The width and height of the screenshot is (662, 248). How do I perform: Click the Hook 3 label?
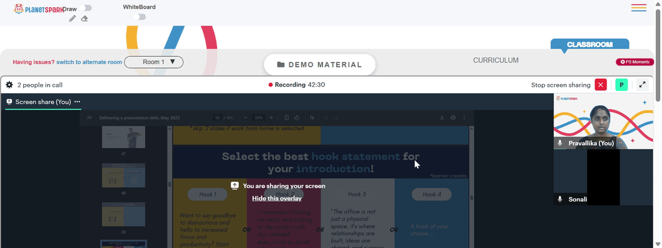pos(357,194)
